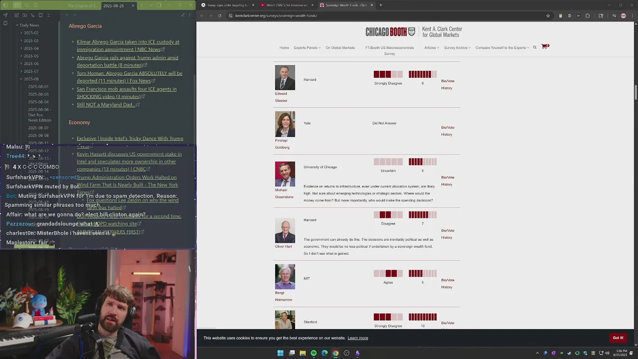Collapse all folders in Obsidian explorer
This screenshot has height=359, width=638.
pos(48,15)
